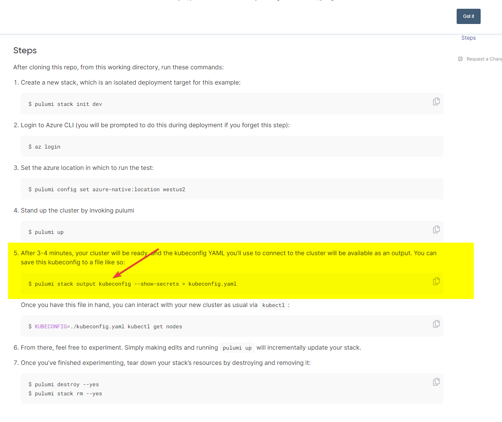Open the "kubectl" inline code reference

(273, 305)
